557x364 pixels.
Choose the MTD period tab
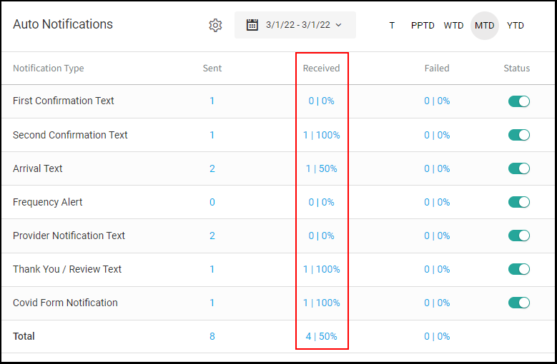point(485,26)
